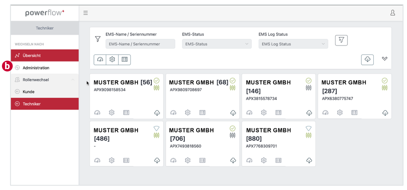
Task: Click the dashboard gauge icon on card [56]
Action: click(97, 113)
